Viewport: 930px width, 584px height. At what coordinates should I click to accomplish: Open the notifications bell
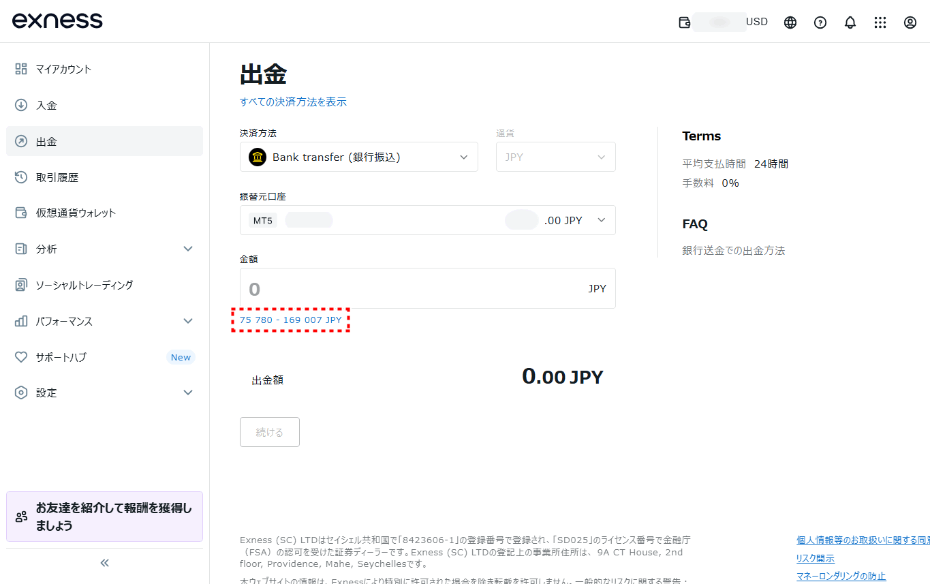click(x=850, y=22)
